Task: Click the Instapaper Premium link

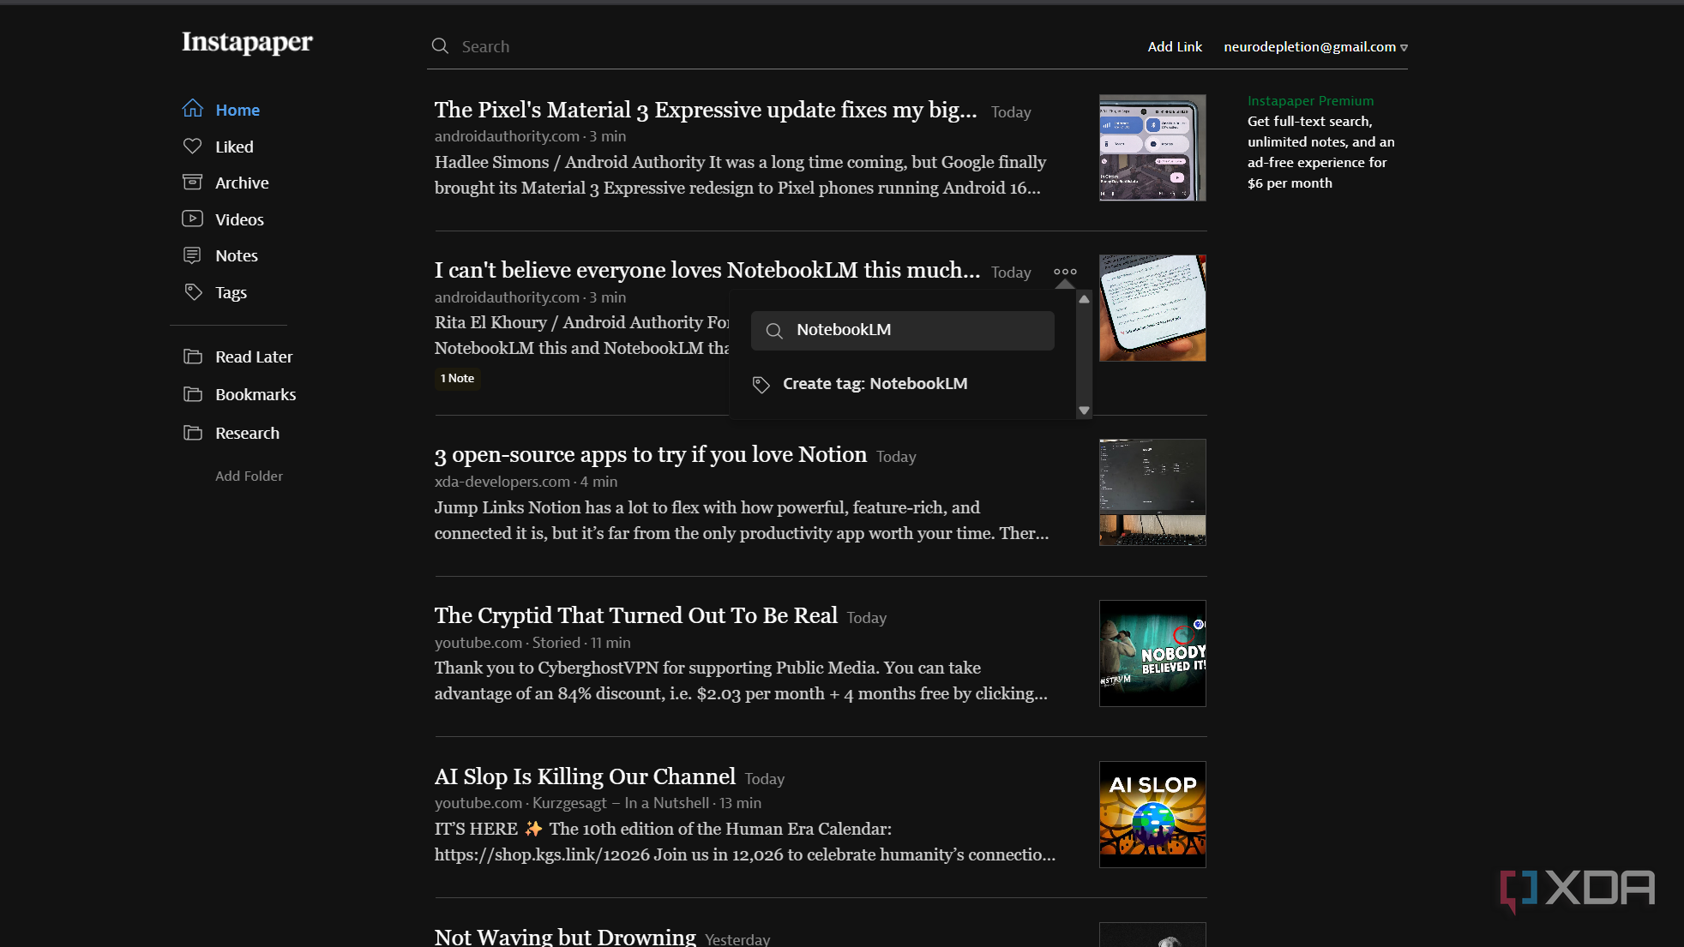Action: pyautogui.click(x=1310, y=100)
